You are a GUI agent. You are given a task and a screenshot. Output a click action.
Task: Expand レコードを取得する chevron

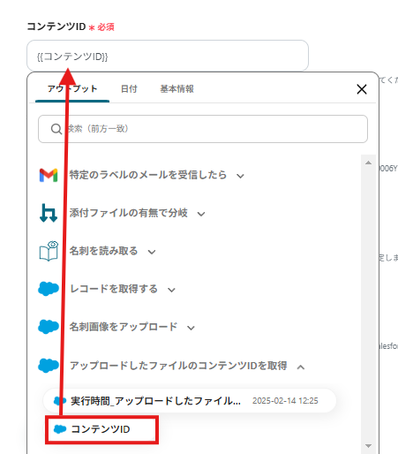tap(171, 290)
